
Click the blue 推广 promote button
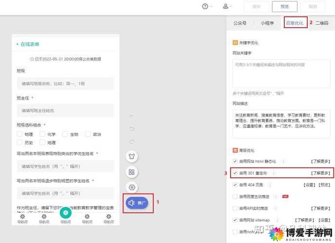tap(137, 203)
